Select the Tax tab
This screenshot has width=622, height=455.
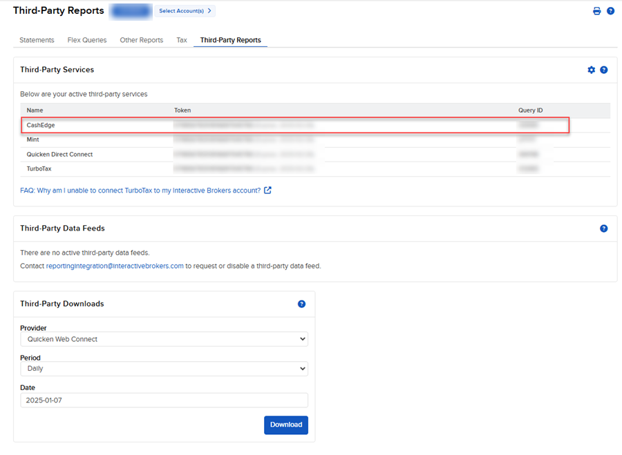coord(182,40)
